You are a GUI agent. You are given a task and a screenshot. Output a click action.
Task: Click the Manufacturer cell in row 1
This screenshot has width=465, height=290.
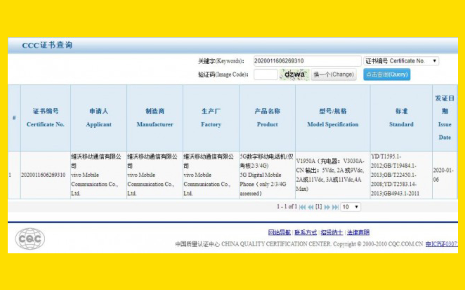(x=155, y=175)
